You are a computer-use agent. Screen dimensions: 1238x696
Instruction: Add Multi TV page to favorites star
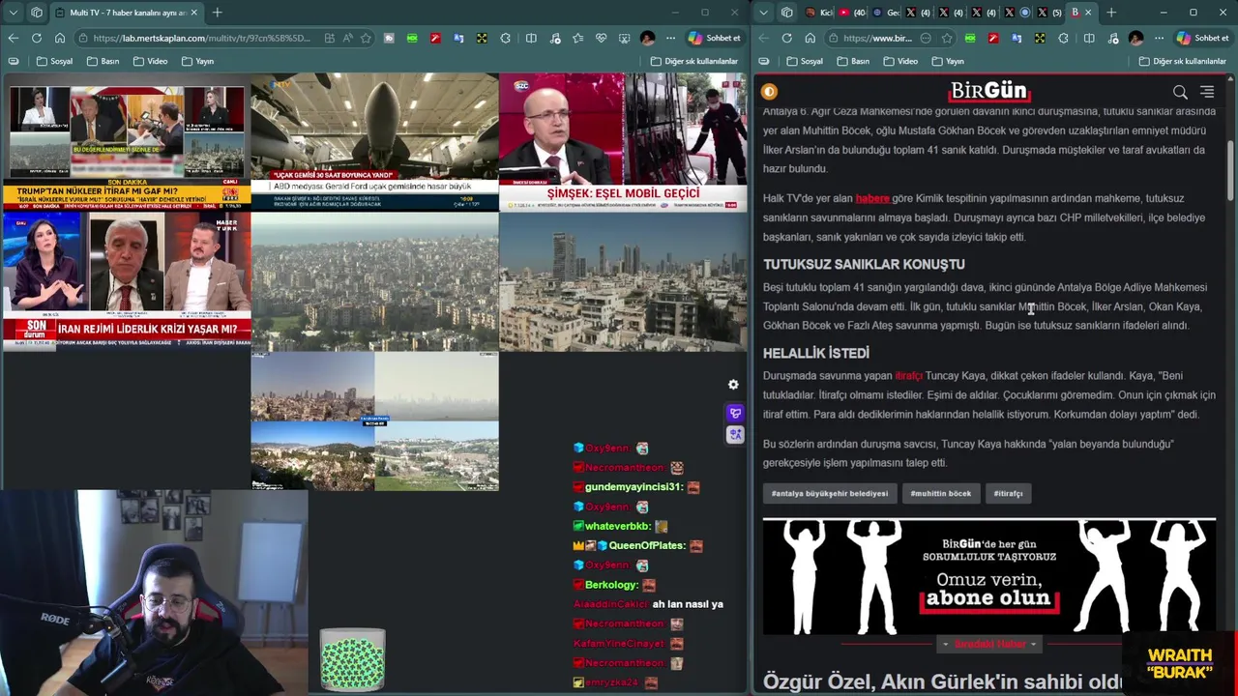point(366,38)
